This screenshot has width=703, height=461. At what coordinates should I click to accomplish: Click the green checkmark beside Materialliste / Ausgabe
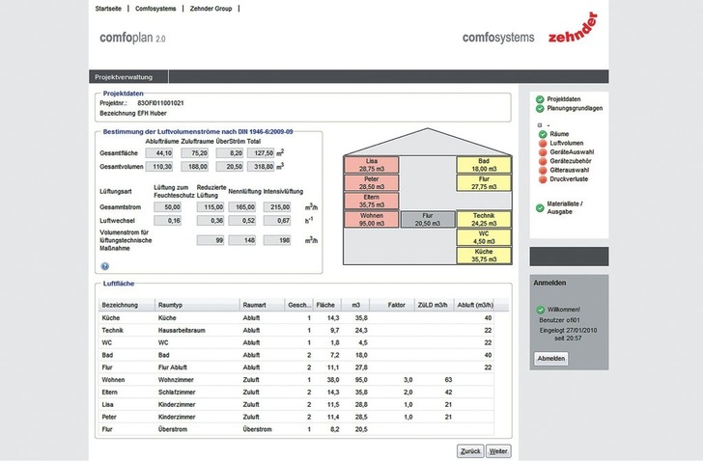coord(540,207)
